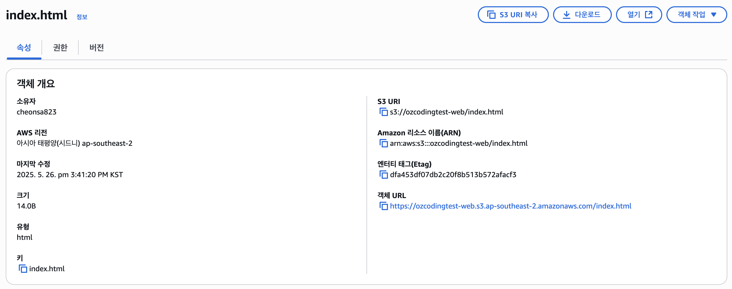Image resolution: width=732 pixels, height=289 pixels.
Task: Open the object URL hyperlink
Action: (510, 206)
